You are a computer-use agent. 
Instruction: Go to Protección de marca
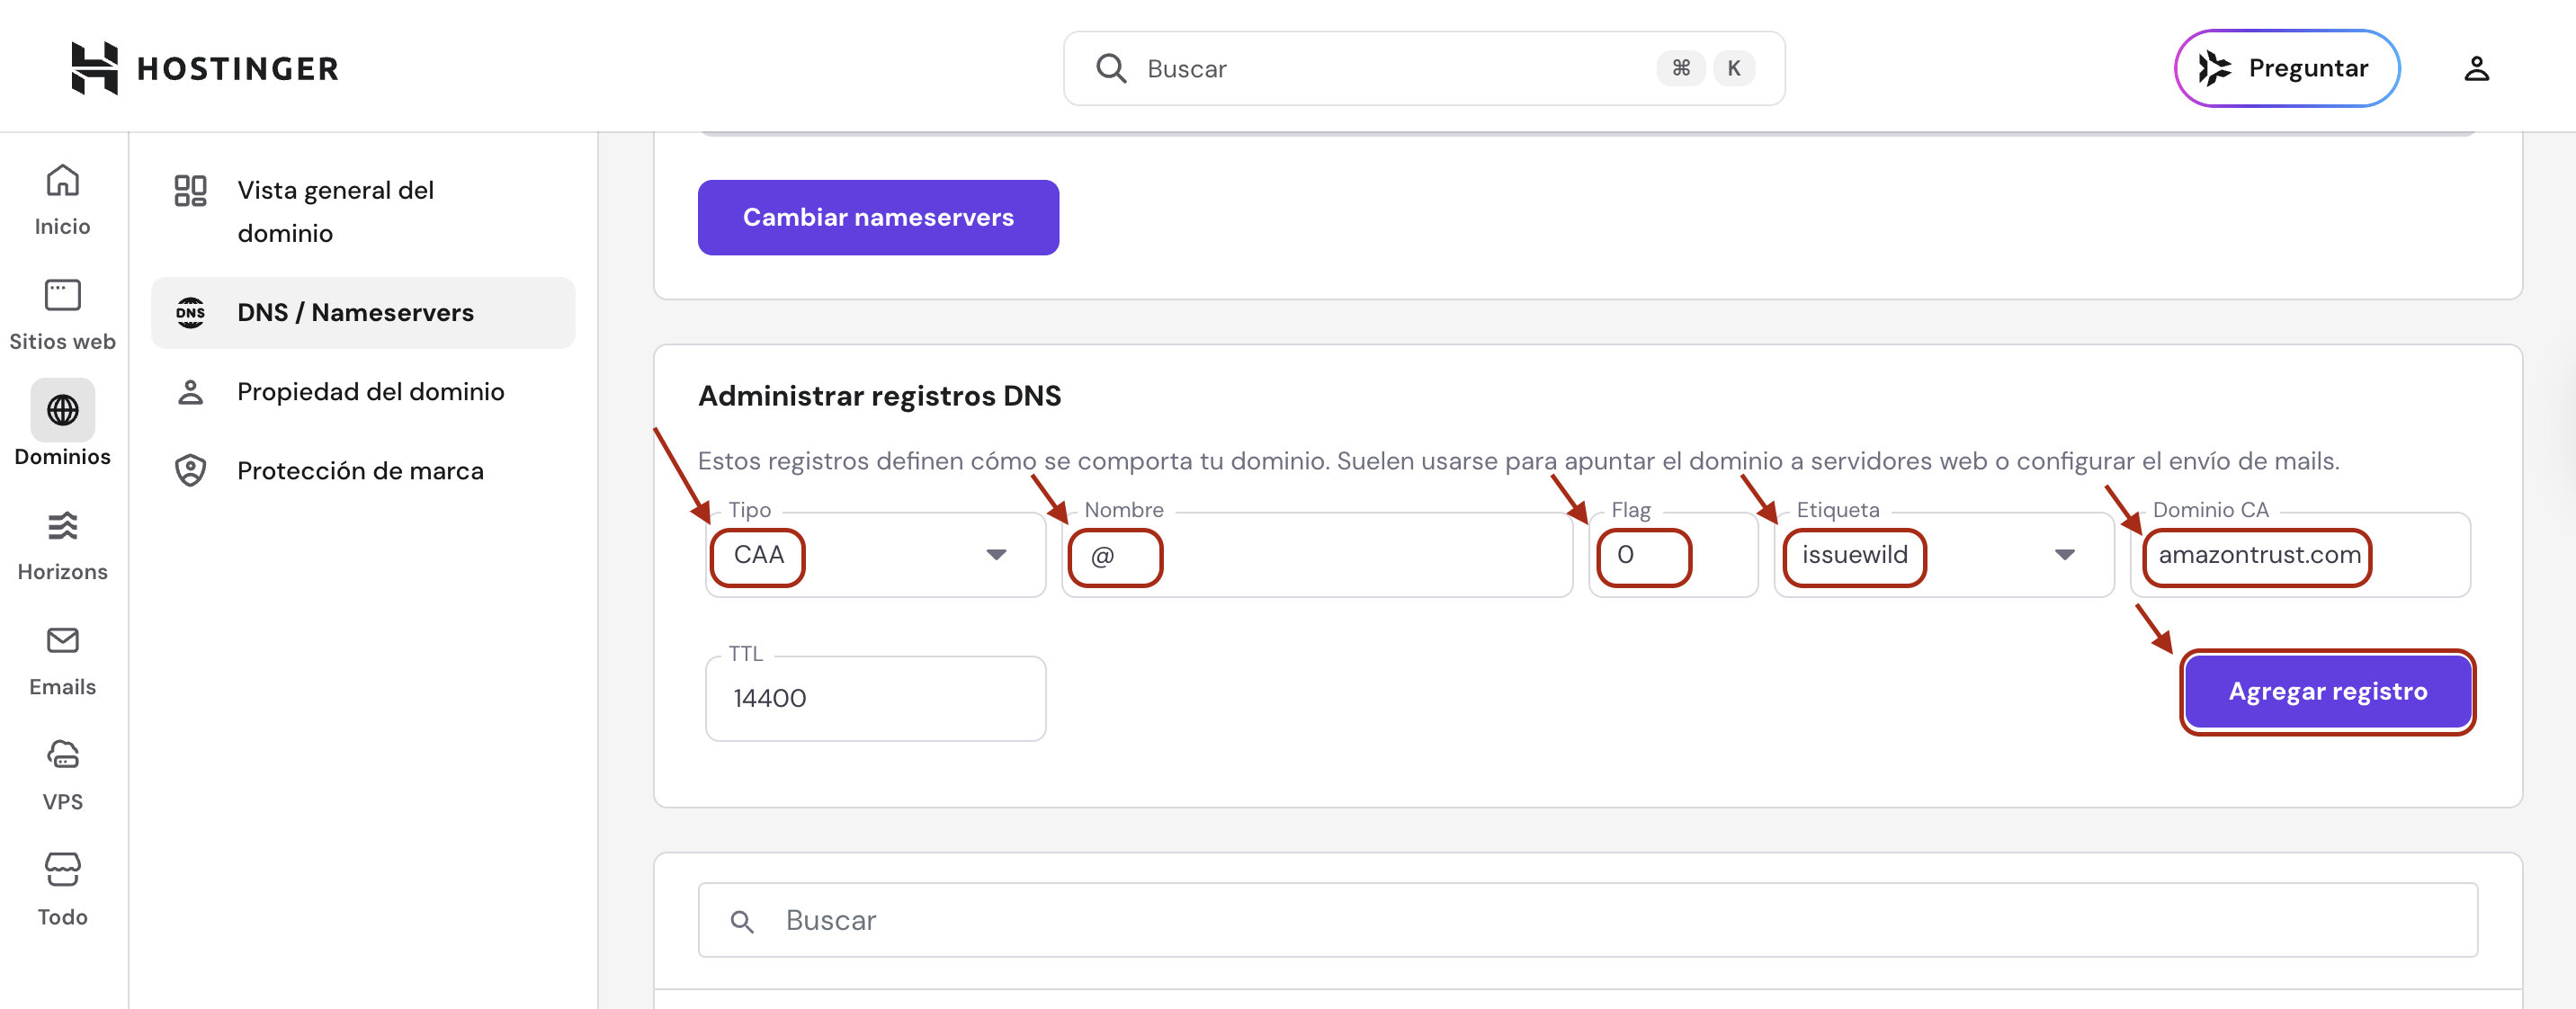coord(360,470)
